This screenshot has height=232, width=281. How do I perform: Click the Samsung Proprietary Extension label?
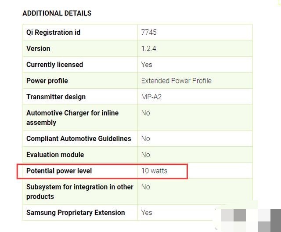[76, 213]
